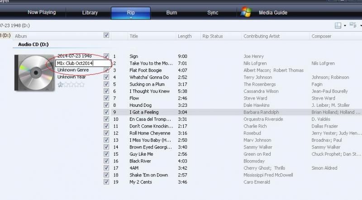Uncheck track 7 'Flow' checkbox

click(106, 98)
